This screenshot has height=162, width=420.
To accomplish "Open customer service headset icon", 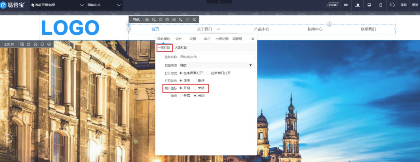I will point(392,5).
